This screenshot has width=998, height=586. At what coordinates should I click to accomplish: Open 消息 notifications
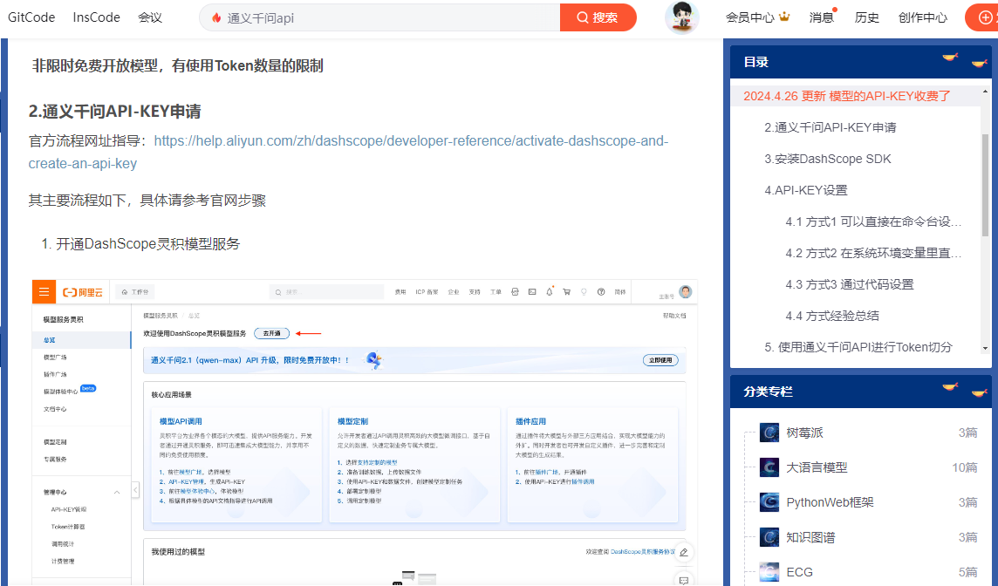click(822, 17)
